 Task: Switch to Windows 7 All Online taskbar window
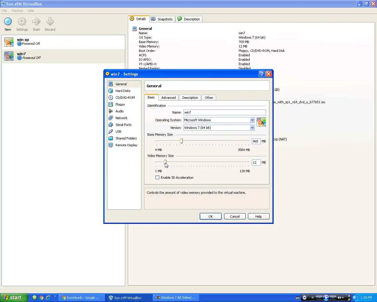pos(176,298)
